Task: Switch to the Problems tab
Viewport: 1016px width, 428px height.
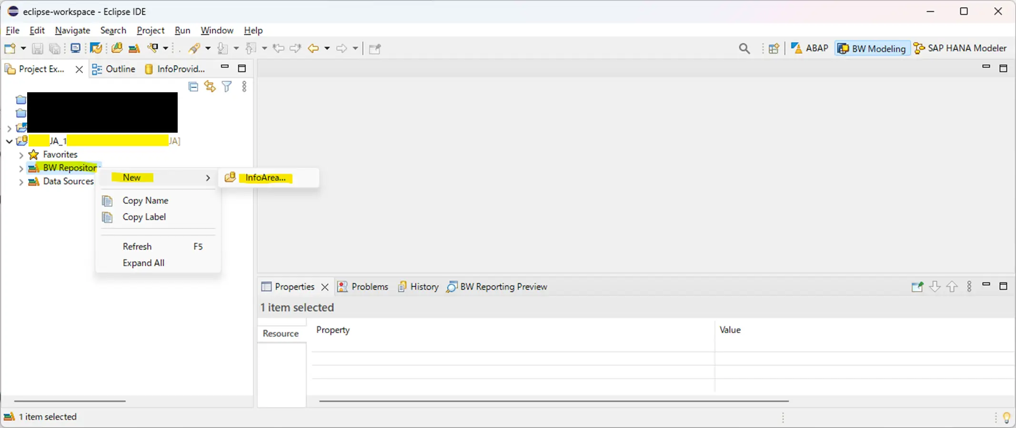Action: tap(363, 287)
